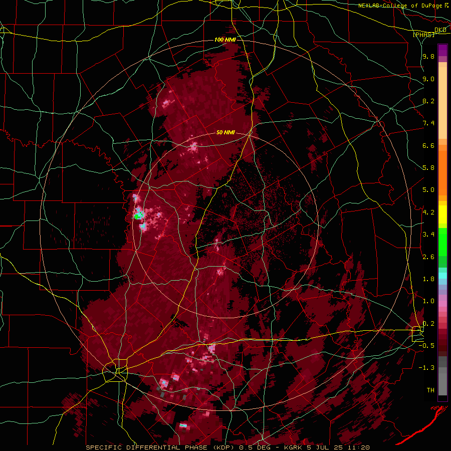Click the 100 NMI range ring label
The width and height of the screenshot is (451, 451).
click(225, 40)
